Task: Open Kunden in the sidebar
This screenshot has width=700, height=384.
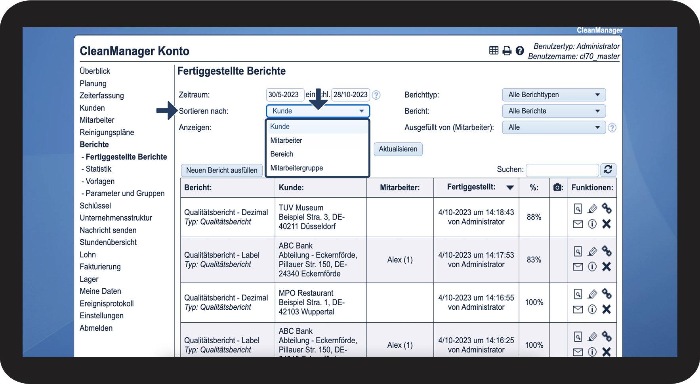Action: 92,108
